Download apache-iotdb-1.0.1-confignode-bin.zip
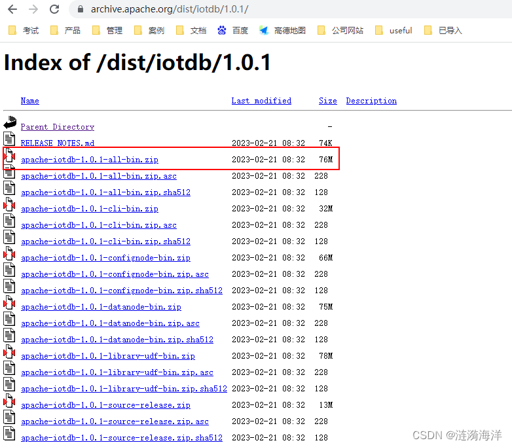Viewport: 512px width, 447px height. [105, 258]
